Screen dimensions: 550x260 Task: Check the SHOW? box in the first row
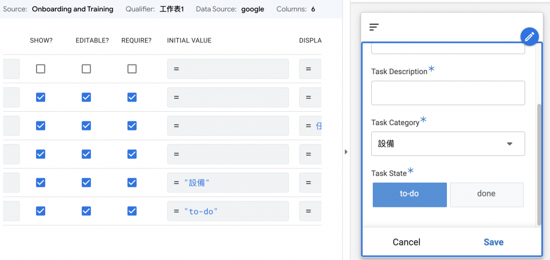click(40, 69)
